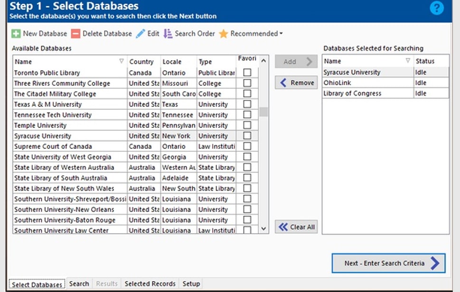Click the double chevron on Clear All
Screen dimensions: 460x292
click(283, 227)
